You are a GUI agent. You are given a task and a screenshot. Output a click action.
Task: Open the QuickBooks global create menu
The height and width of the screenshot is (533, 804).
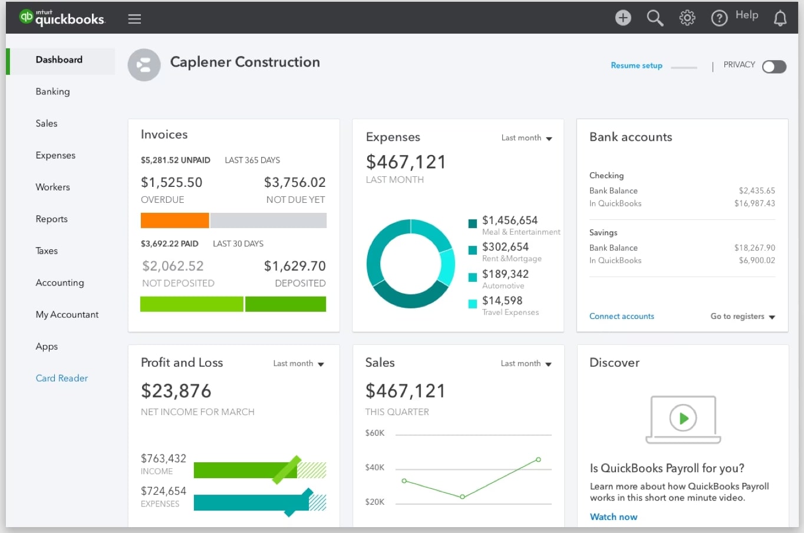(622, 18)
